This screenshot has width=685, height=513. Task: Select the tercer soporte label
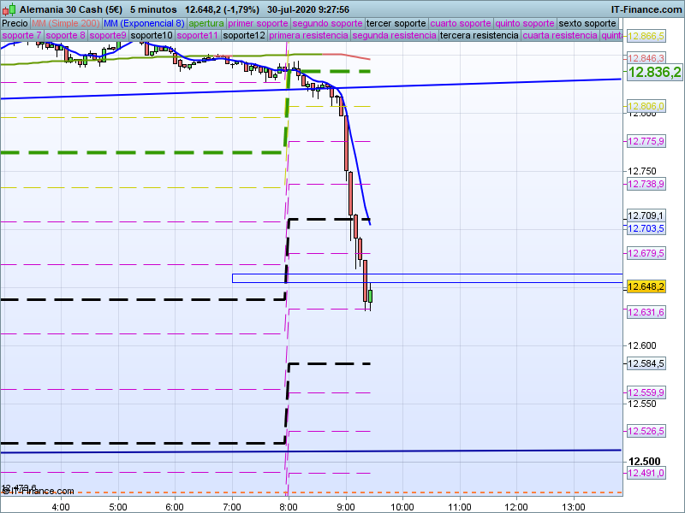396,23
